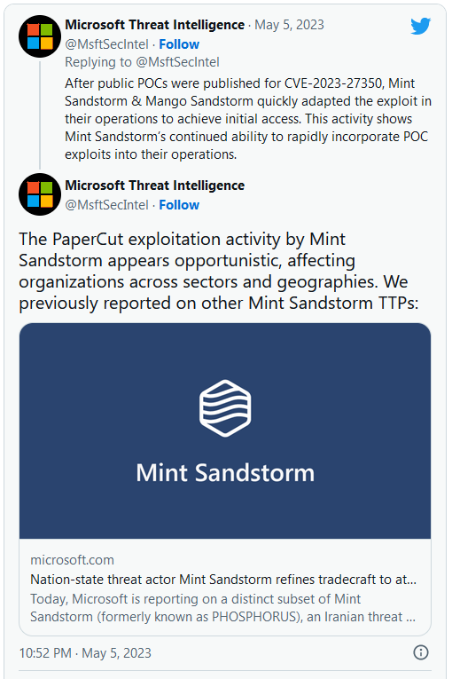Open the tweet info circle icon

point(420,652)
